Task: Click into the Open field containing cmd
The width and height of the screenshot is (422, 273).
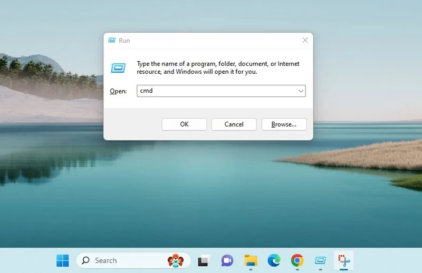Action: [221, 91]
